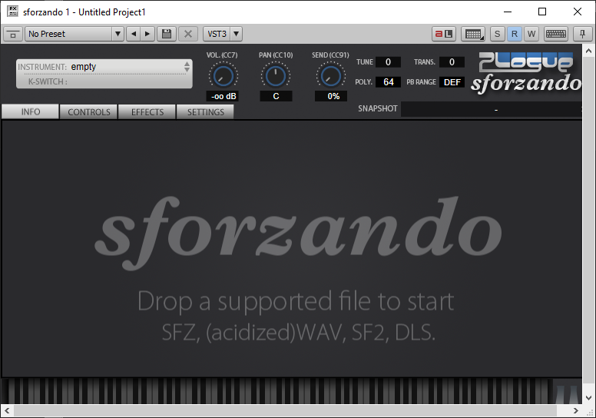The width and height of the screenshot is (596, 418).
Task: Toggle the S solo button
Action: click(498, 34)
